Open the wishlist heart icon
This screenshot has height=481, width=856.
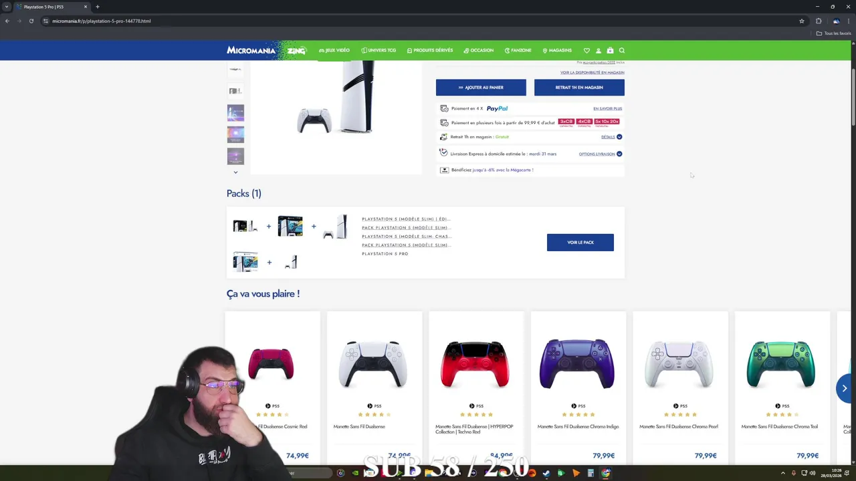586,51
